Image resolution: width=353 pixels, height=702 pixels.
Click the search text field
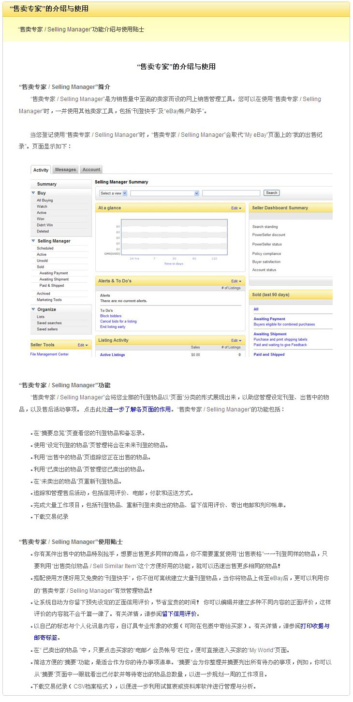[231, 193]
